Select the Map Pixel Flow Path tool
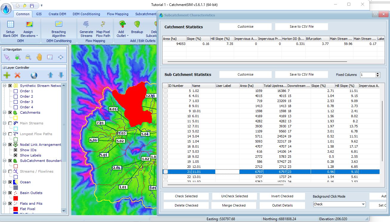The width and height of the screenshot is (390, 222). click(x=103, y=24)
